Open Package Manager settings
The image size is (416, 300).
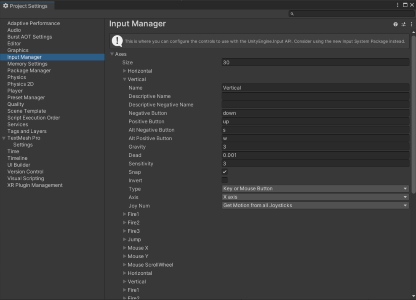29,71
